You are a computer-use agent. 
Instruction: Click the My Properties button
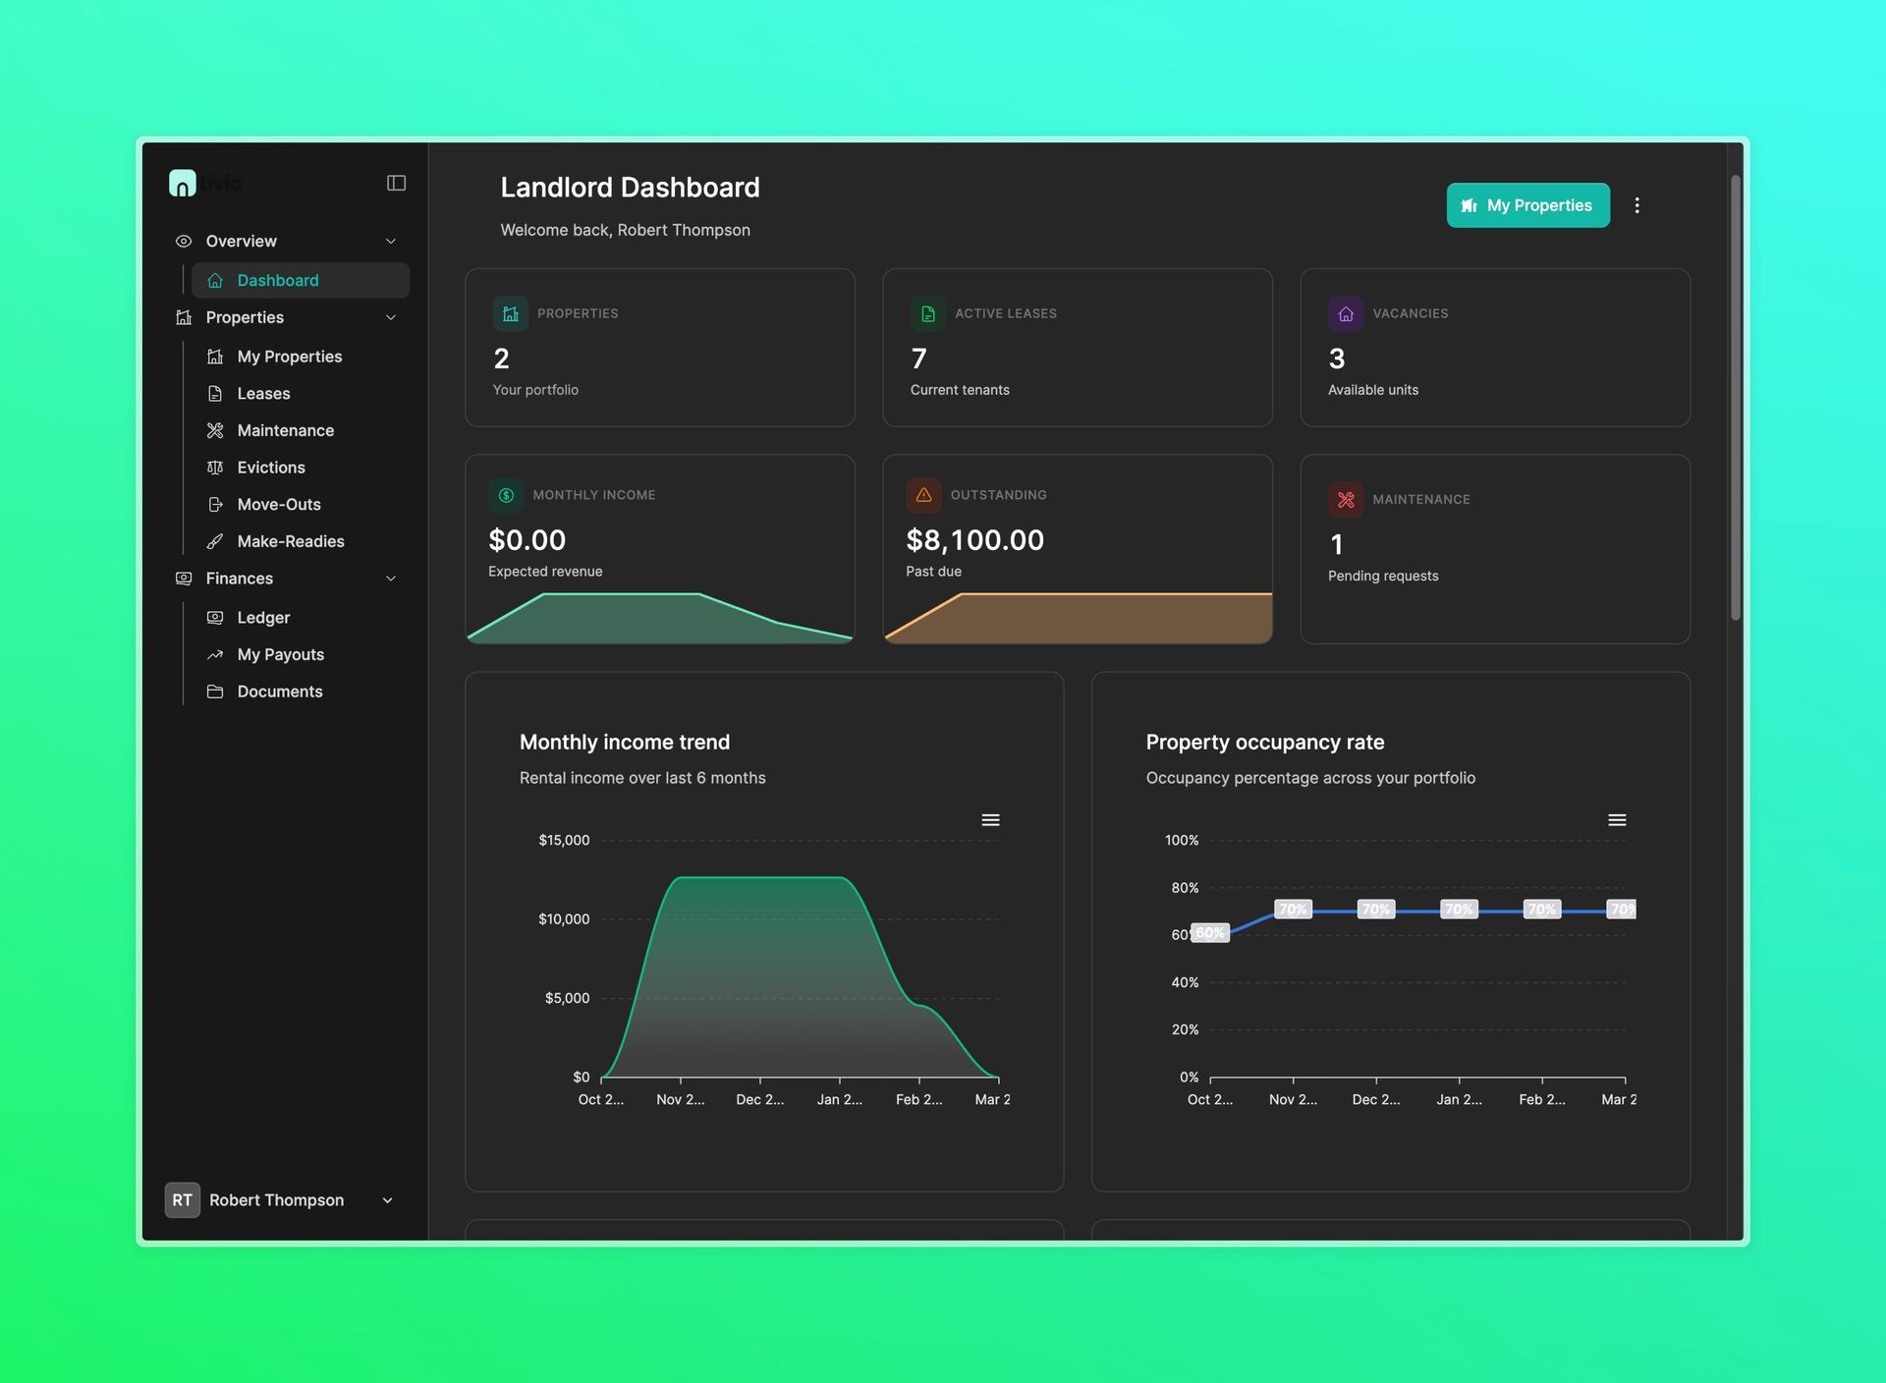1527,205
